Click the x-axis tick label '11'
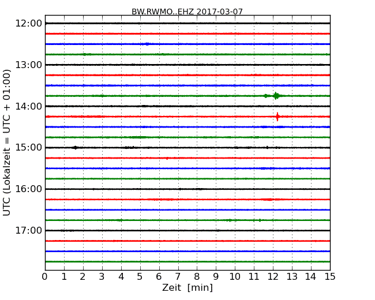Viewport: 375px width, 300px height. (x=254, y=277)
